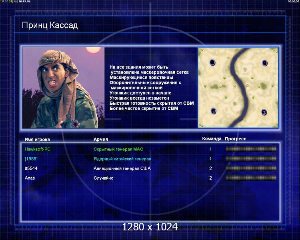Click the unnumbered black start marker on minimap
Image resolution: width=300 pixels, height=240 pixels.
coord(212,62)
